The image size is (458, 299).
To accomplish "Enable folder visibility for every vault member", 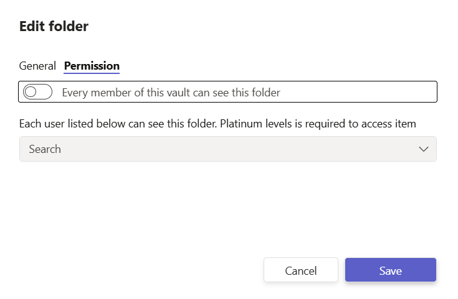I will (37, 92).
